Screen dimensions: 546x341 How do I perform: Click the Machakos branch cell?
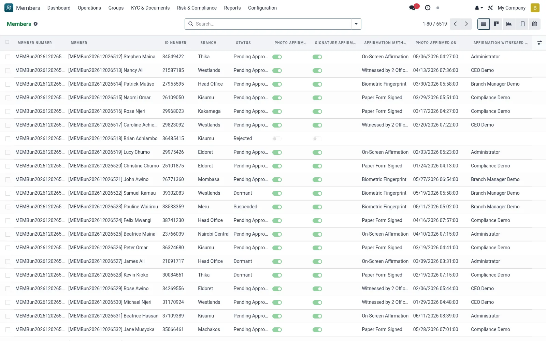209,329
